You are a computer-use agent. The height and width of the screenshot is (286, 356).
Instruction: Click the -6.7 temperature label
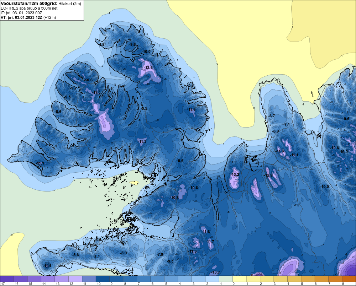coord(272,116)
